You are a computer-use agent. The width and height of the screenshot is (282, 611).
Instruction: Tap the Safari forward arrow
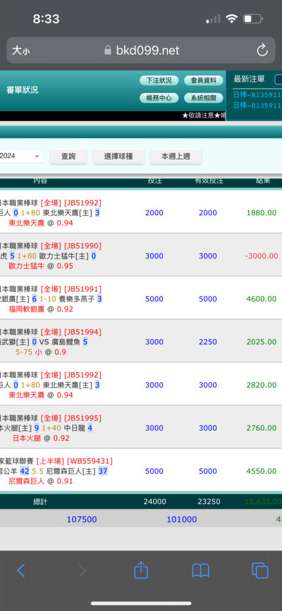click(x=82, y=571)
